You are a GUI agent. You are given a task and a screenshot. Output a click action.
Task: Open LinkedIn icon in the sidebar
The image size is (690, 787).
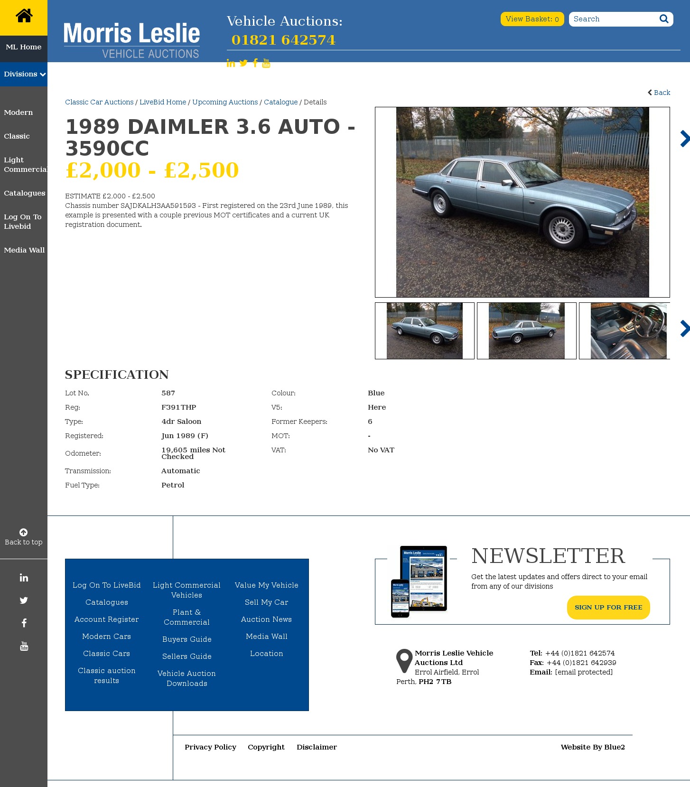point(24,578)
